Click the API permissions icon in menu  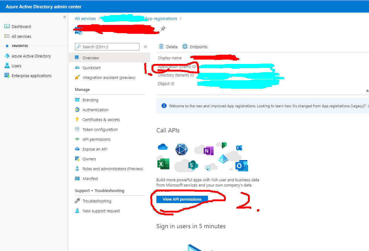pyautogui.click(x=77, y=139)
